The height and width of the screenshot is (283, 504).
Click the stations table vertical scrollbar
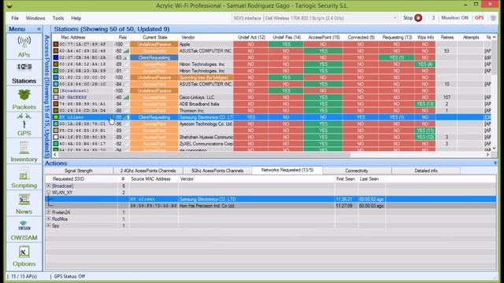495,57
